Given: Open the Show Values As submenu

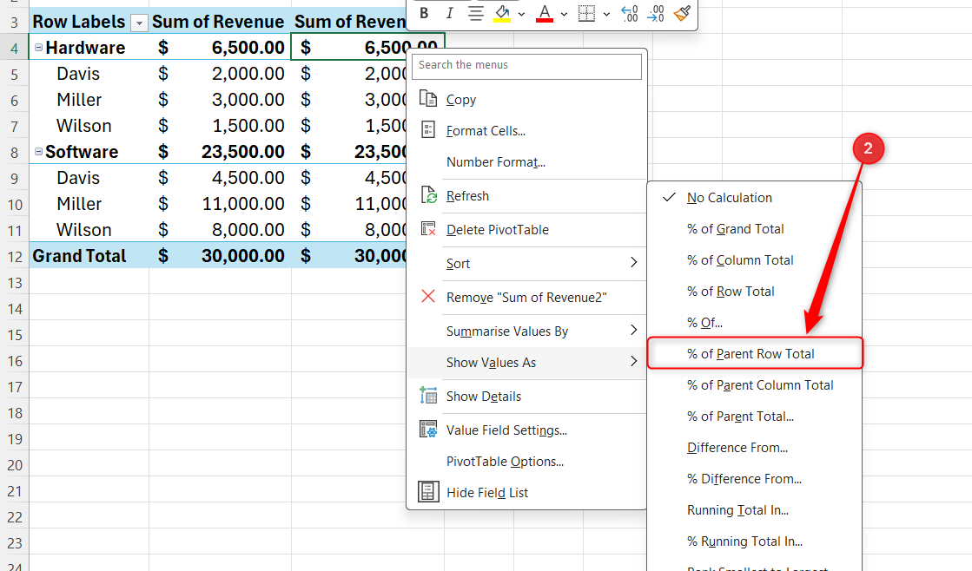Looking at the screenshot, I should (526, 362).
